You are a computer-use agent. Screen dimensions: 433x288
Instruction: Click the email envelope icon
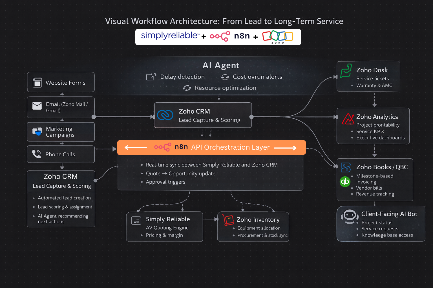coord(37,106)
